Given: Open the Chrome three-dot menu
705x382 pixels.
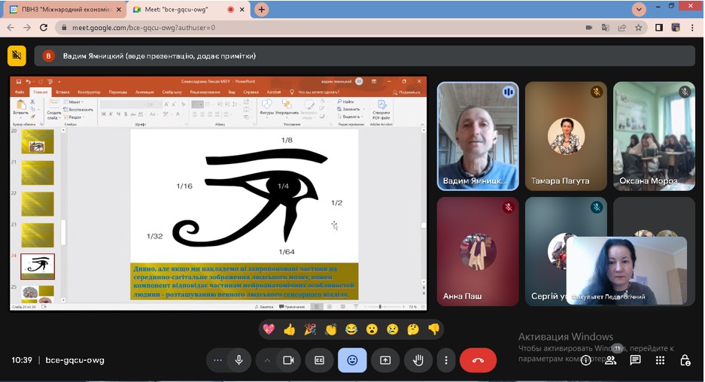Looking at the screenshot, I should (x=692, y=28).
